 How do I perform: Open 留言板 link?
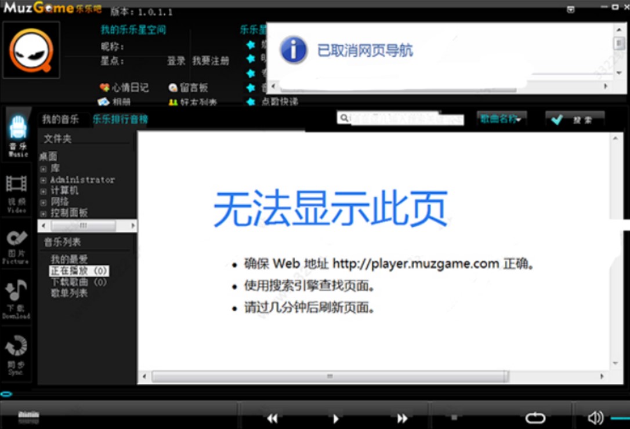(194, 87)
